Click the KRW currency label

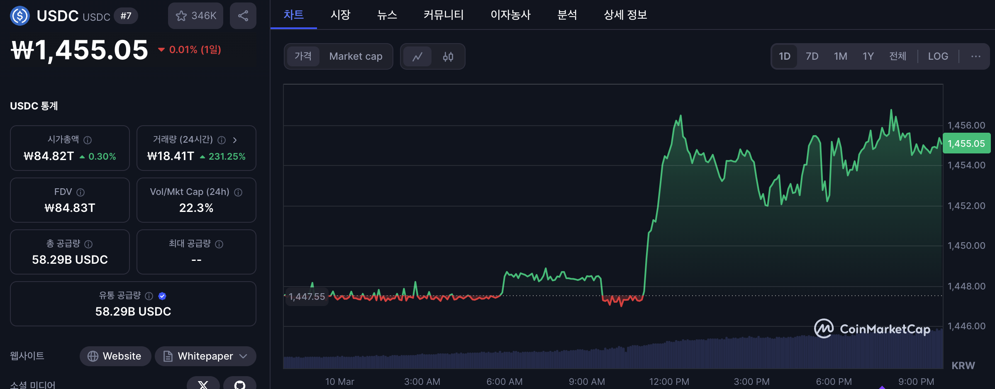tap(963, 366)
